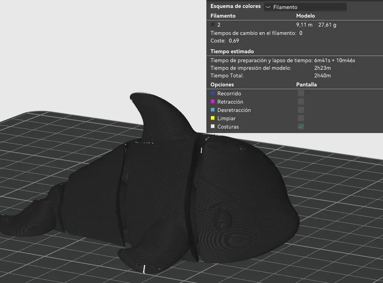Click the Desretracción cyan color swatch

point(213,110)
